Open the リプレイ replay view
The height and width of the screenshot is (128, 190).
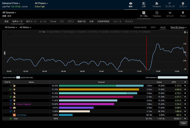pyautogui.click(x=183, y=5)
